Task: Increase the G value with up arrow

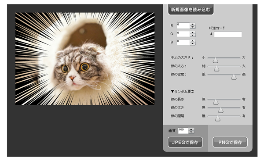Action: pos(193,32)
